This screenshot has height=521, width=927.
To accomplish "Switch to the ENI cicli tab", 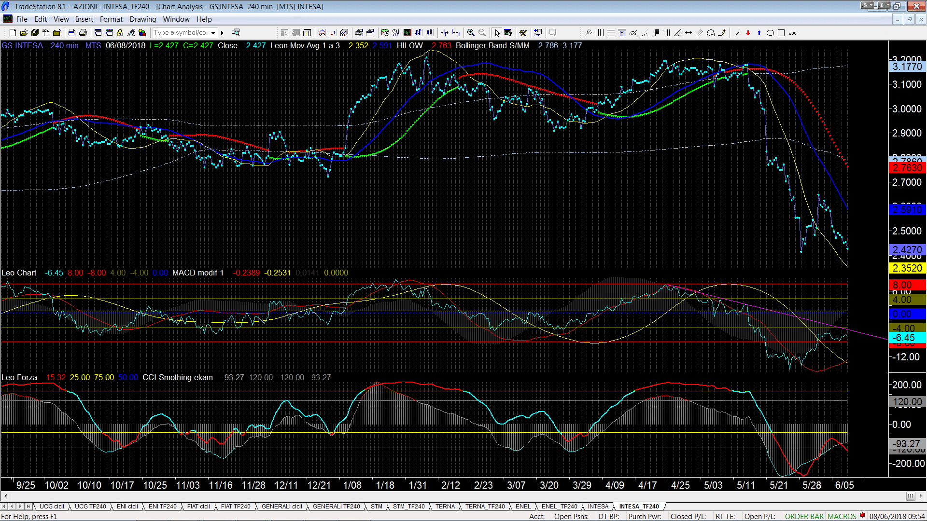I will coord(127,507).
